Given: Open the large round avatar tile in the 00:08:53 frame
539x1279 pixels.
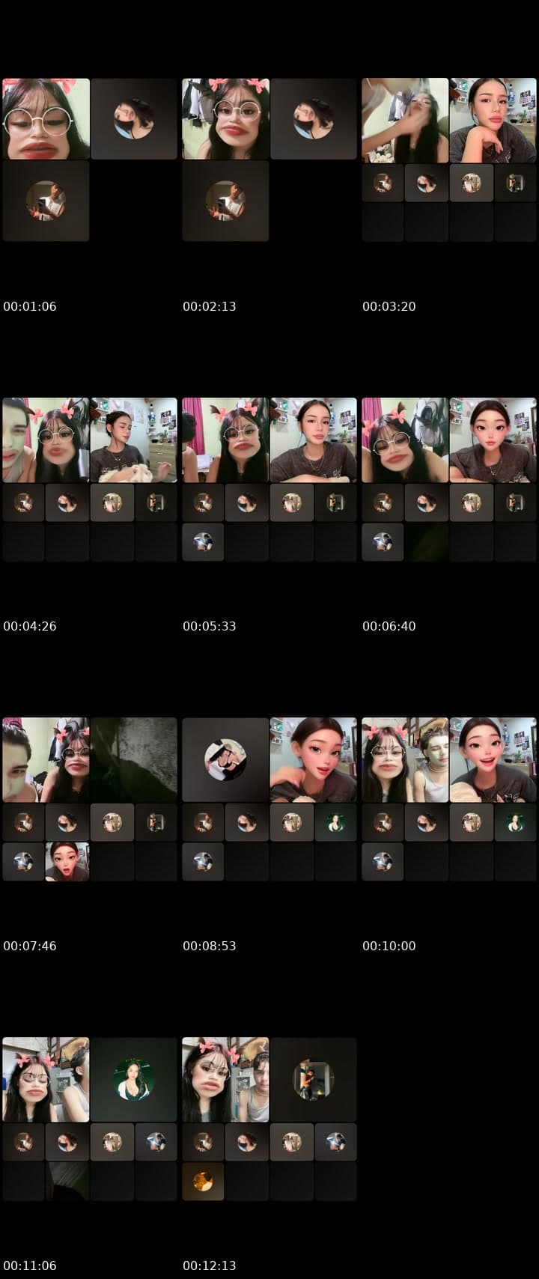Looking at the screenshot, I should click(x=225, y=760).
